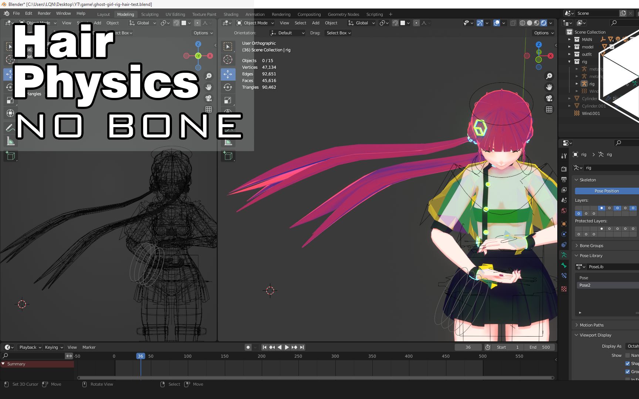Expand the Bone Groups panel
Viewport: 639px width, 399px height.
[x=576, y=246]
